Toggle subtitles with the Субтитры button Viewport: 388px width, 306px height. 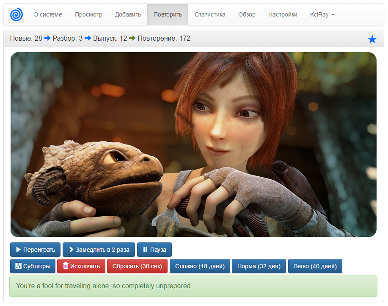pyautogui.click(x=33, y=266)
